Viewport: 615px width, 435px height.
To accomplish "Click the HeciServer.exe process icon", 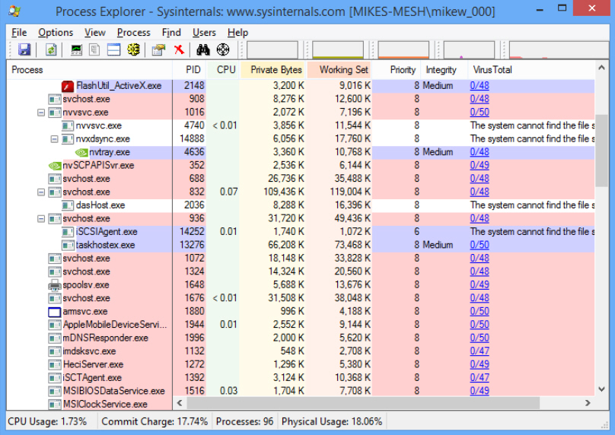I will (55, 365).
